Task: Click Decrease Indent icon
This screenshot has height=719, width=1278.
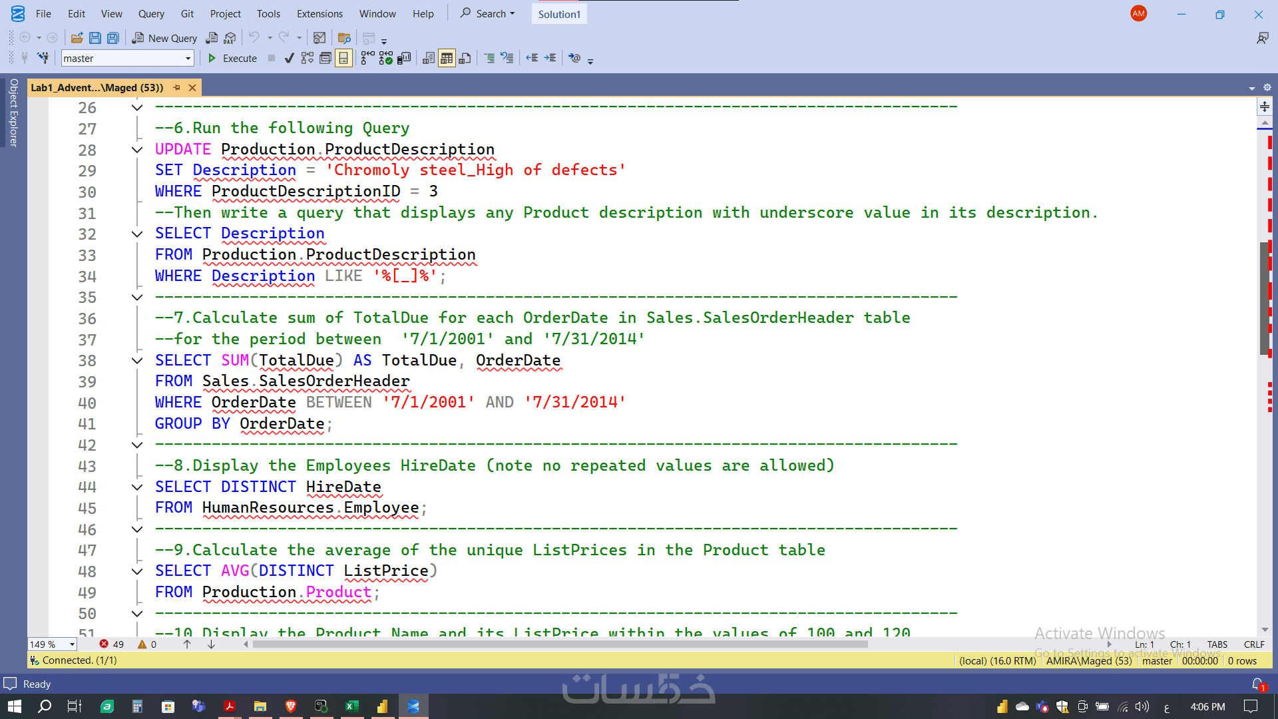Action: tap(532, 59)
